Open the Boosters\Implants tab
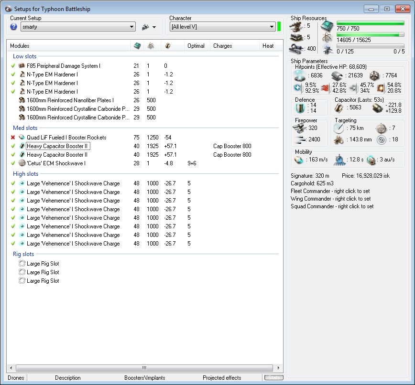This screenshot has width=415, height=385. pos(144,378)
